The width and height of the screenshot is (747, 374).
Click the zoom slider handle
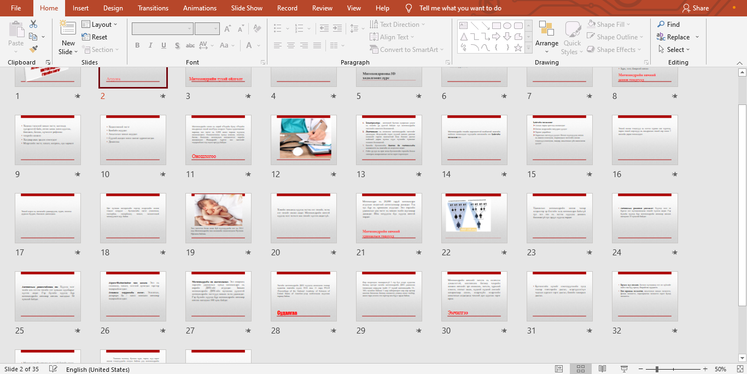coord(657,369)
